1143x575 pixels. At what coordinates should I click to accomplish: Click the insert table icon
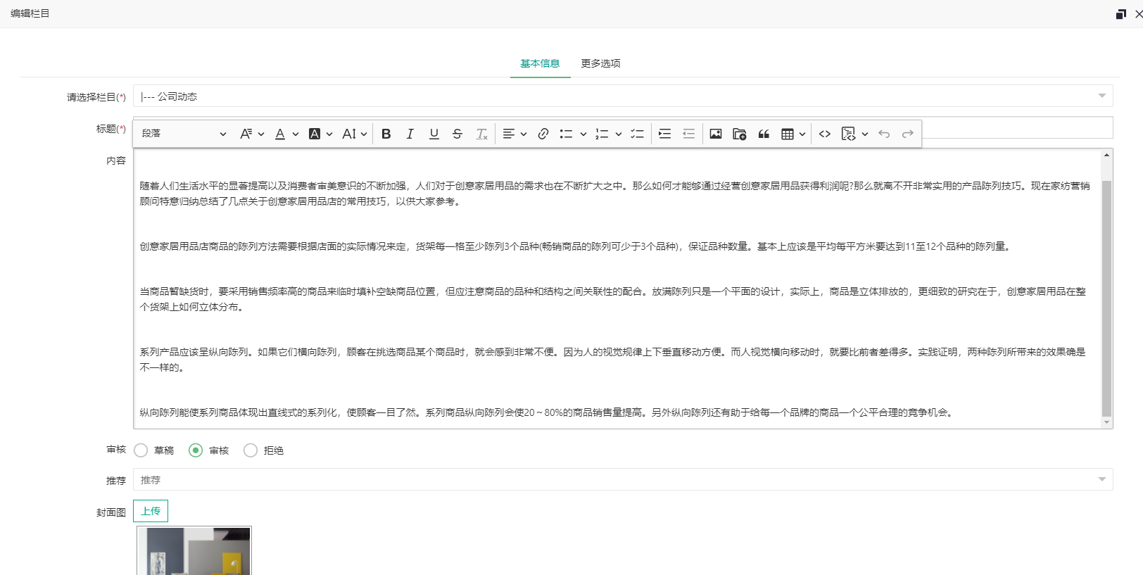click(788, 134)
